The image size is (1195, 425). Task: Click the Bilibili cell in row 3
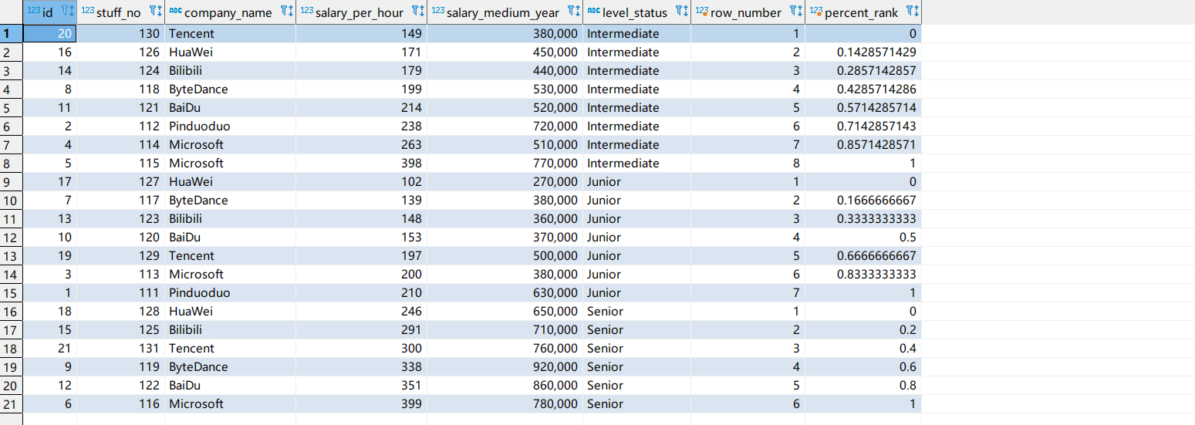point(230,70)
